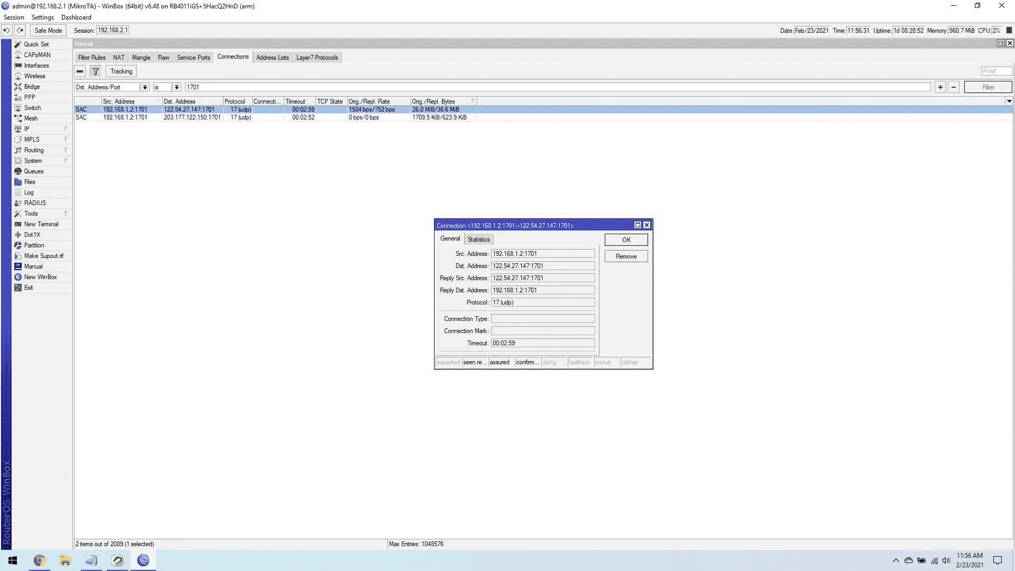Viewport: 1015px width, 571px height.
Task: Open PPP menu icon
Action: pos(18,97)
